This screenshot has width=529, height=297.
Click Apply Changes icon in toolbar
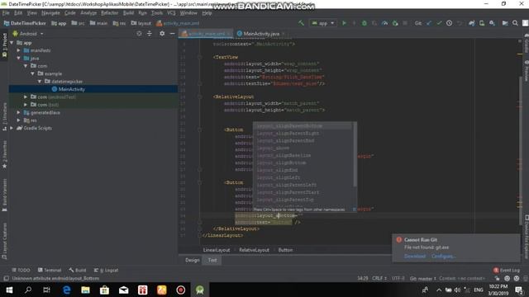pyautogui.click(x=354, y=23)
